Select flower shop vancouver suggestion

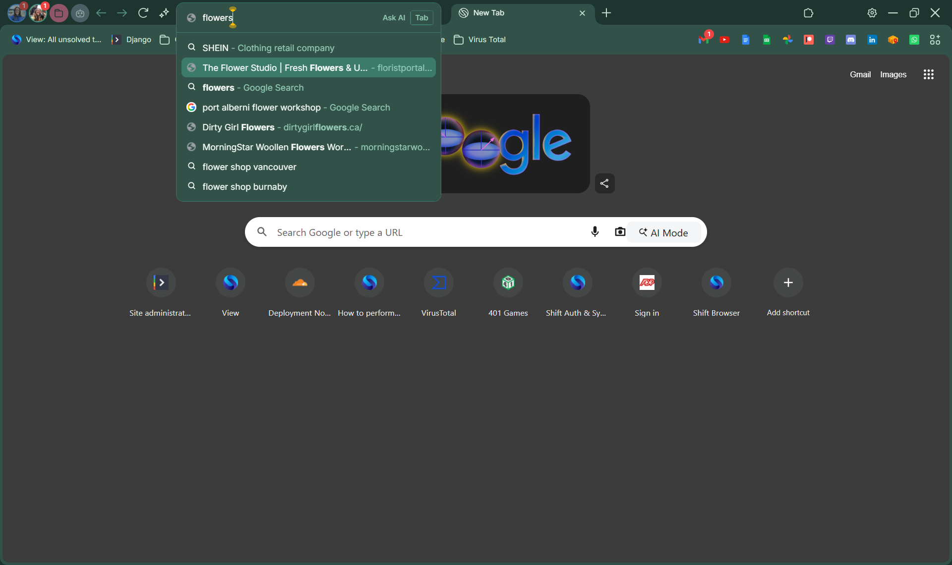point(308,167)
